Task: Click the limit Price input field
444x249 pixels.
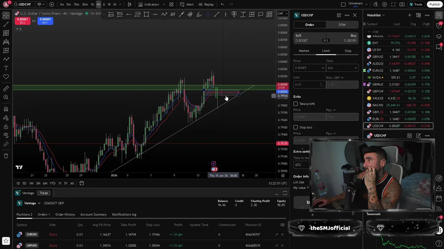Action: coord(309,68)
